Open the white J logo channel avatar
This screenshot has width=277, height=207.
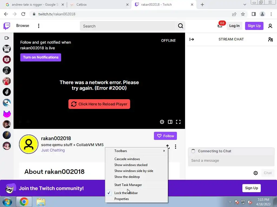7,92
